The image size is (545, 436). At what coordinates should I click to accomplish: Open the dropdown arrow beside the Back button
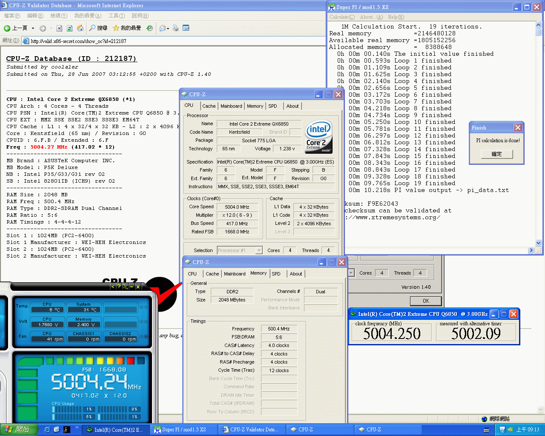pyautogui.click(x=33, y=29)
